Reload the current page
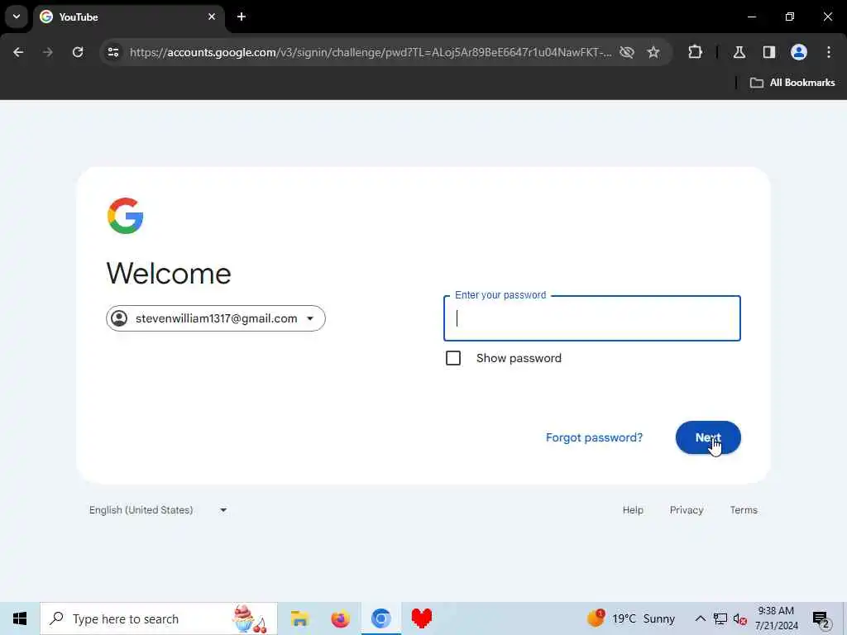Viewport: 847px width, 635px height. [x=78, y=52]
